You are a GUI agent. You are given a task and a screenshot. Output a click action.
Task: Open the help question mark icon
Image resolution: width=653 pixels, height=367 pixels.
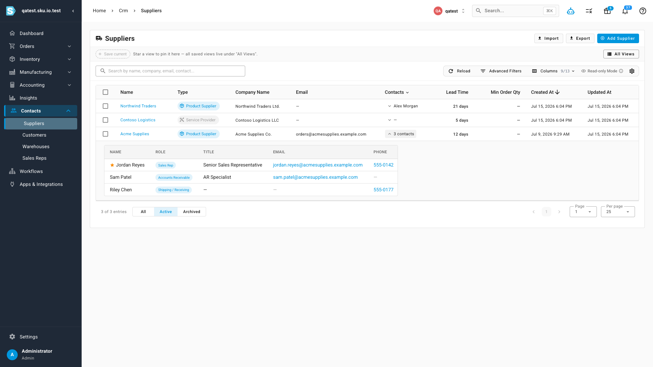point(643,11)
